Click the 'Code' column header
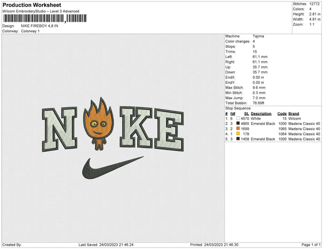Screen dimensions: 323x249 [282, 114]
